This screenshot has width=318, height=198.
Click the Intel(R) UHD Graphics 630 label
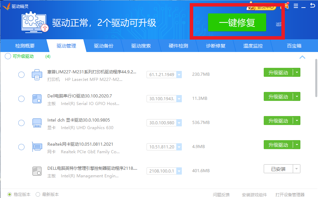87,128
